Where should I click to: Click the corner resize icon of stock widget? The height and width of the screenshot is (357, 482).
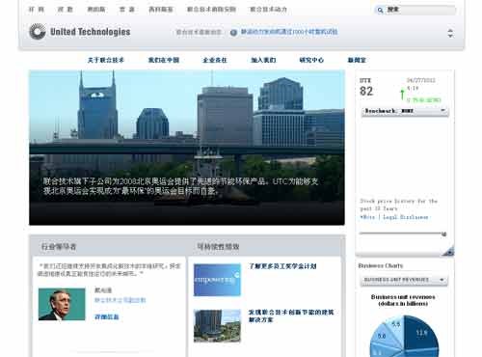pyautogui.click(x=448, y=251)
